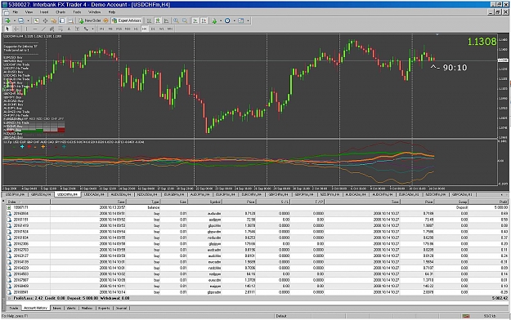Select the equidistant channel tool
Screen dimensions: 511x320
pos(52,29)
